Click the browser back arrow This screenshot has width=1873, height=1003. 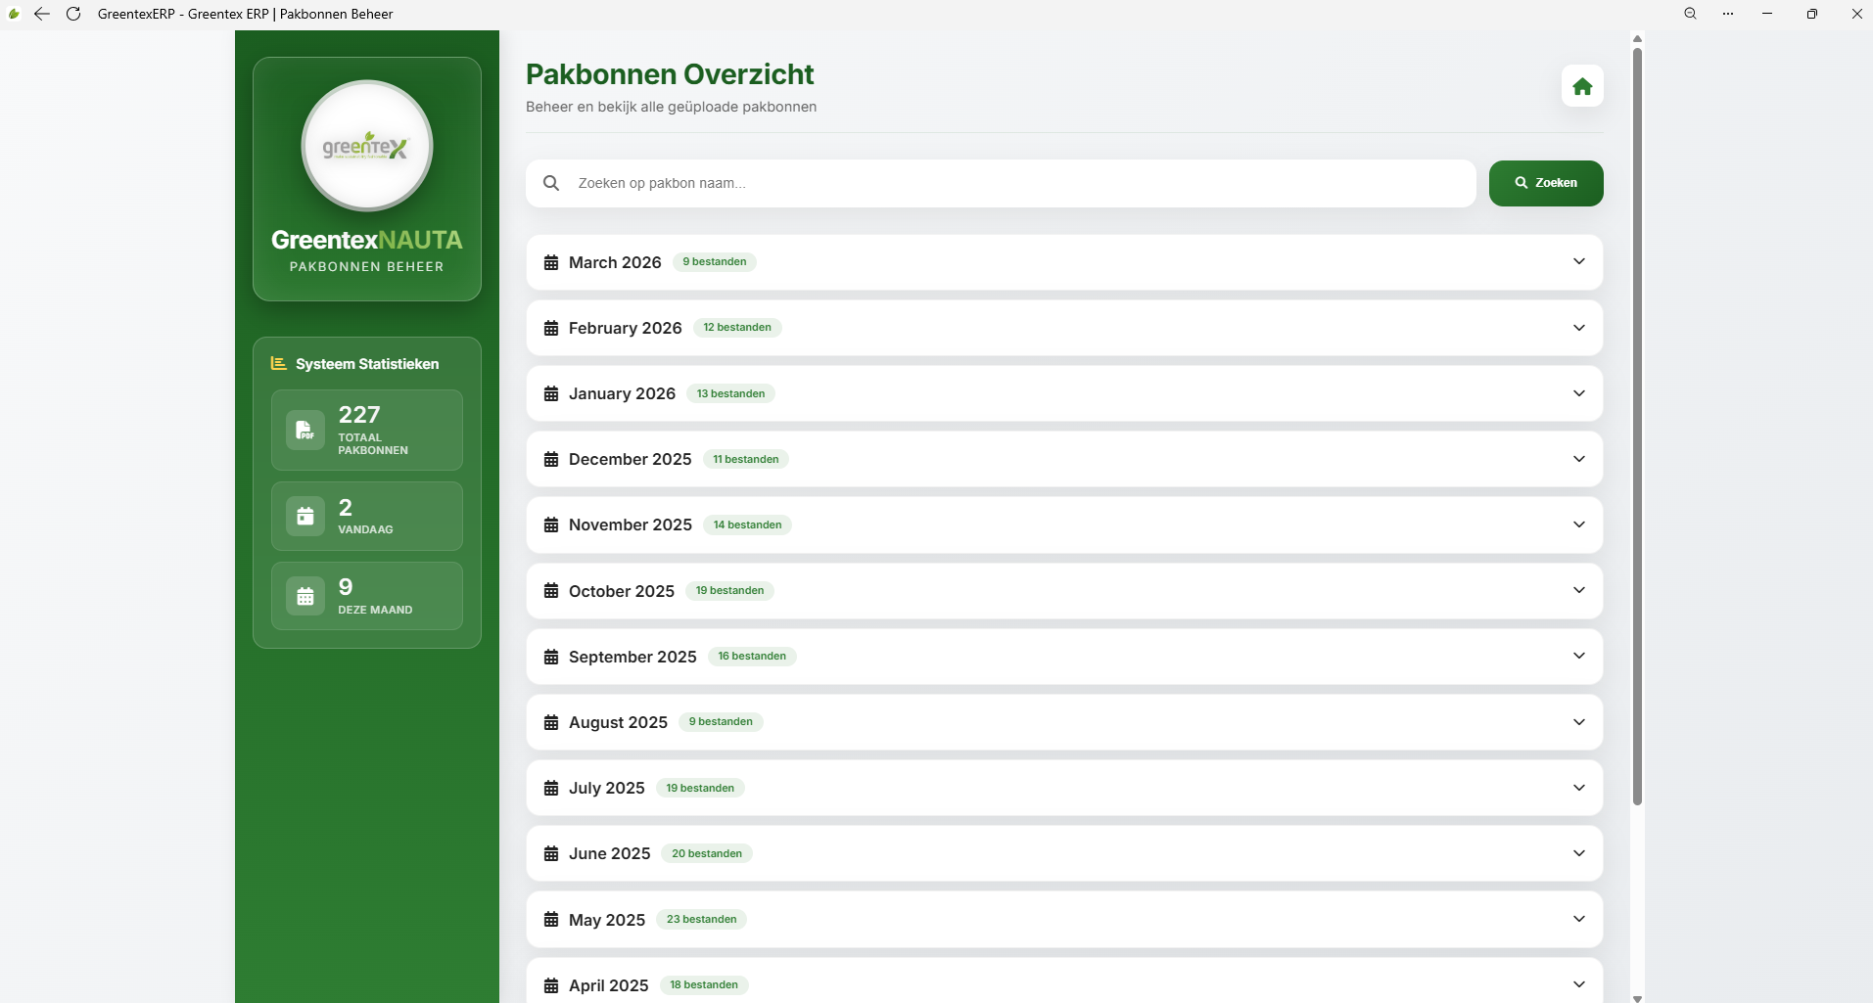[x=42, y=14]
